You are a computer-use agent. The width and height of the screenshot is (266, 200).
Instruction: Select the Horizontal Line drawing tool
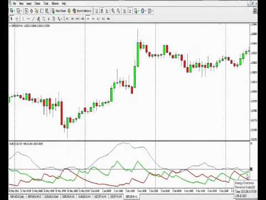(28, 19)
